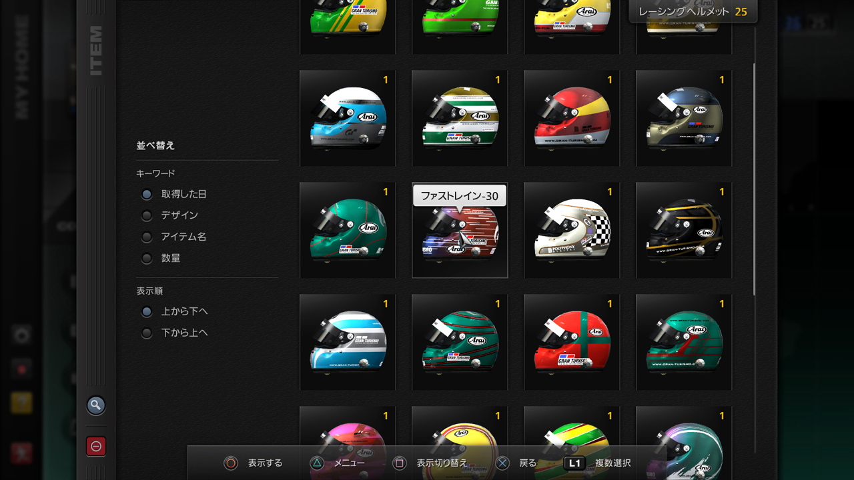The image size is (854, 480).
Task: Select the teal helmet with thin red lines
Action: [x=460, y=342]
